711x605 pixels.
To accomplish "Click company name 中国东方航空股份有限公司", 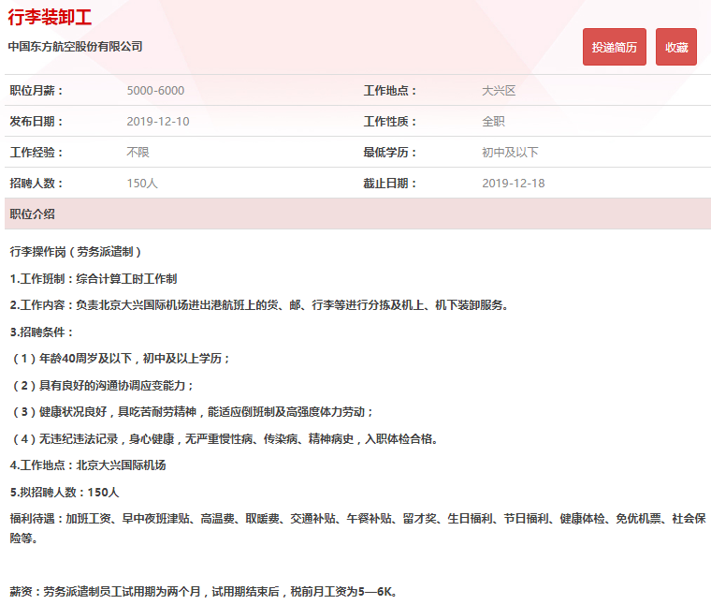I will click(x=75, y=46).
